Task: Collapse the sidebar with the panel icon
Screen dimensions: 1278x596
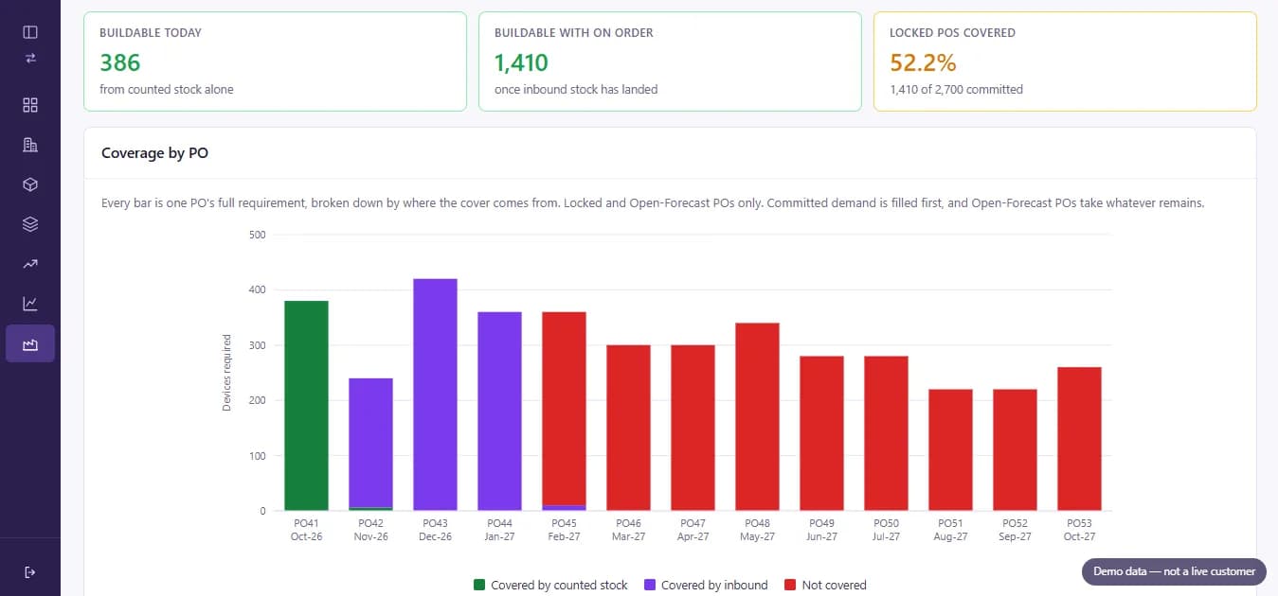Action: tap(30, 32)
